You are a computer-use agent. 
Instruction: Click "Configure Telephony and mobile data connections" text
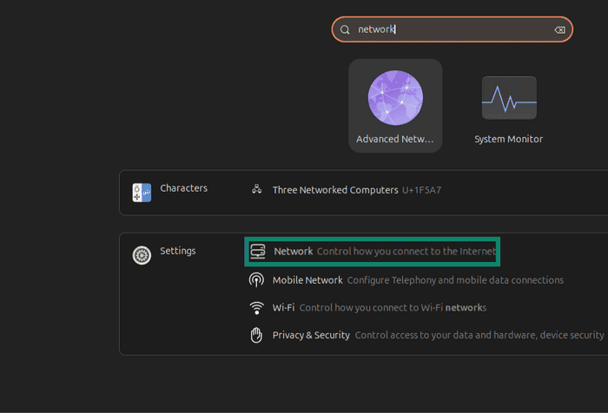pyautogui.click(x=455, y=280)
